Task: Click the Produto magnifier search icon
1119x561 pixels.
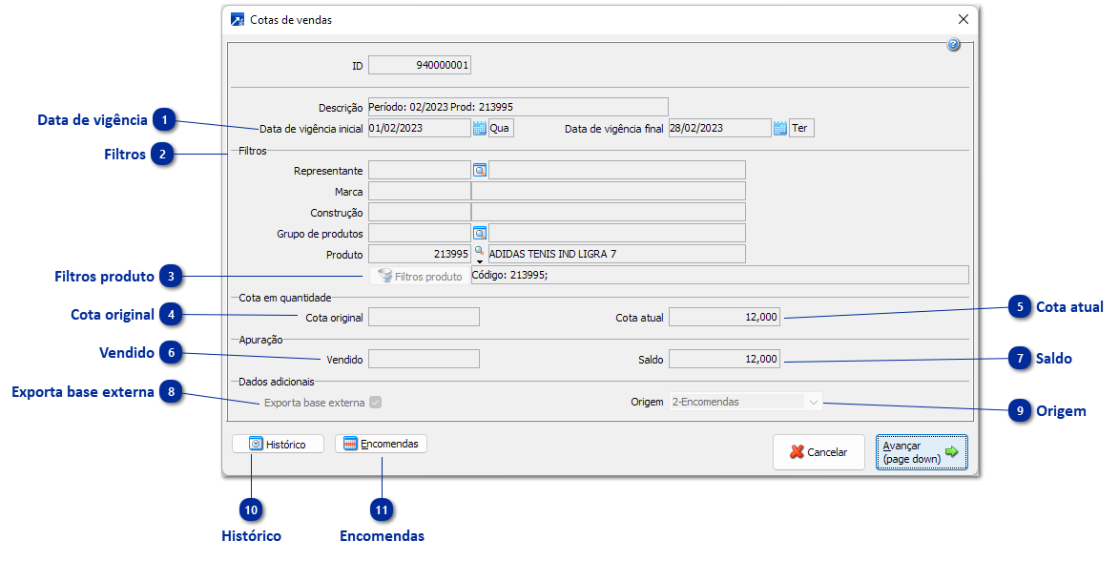Action: [479, 250]
